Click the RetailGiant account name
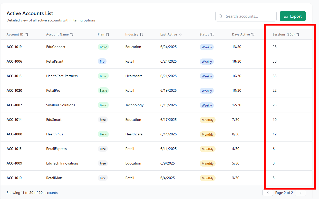 click(x=55, y=61)
